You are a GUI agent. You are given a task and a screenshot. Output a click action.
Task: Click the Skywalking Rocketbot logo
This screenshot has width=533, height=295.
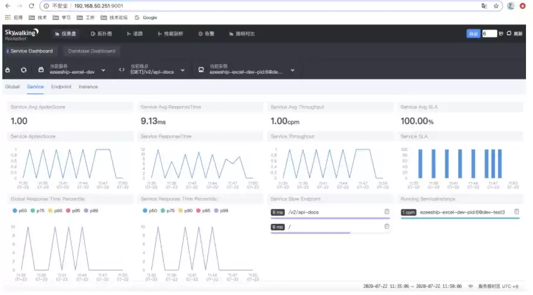pos(22,34)
